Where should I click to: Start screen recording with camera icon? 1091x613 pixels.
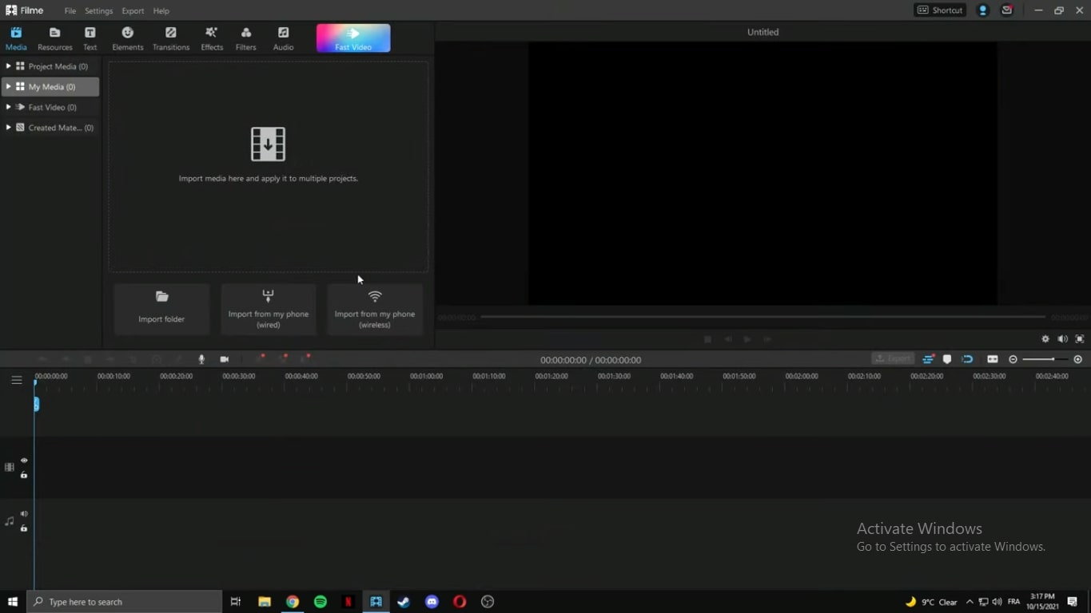[x=225, y=360]
